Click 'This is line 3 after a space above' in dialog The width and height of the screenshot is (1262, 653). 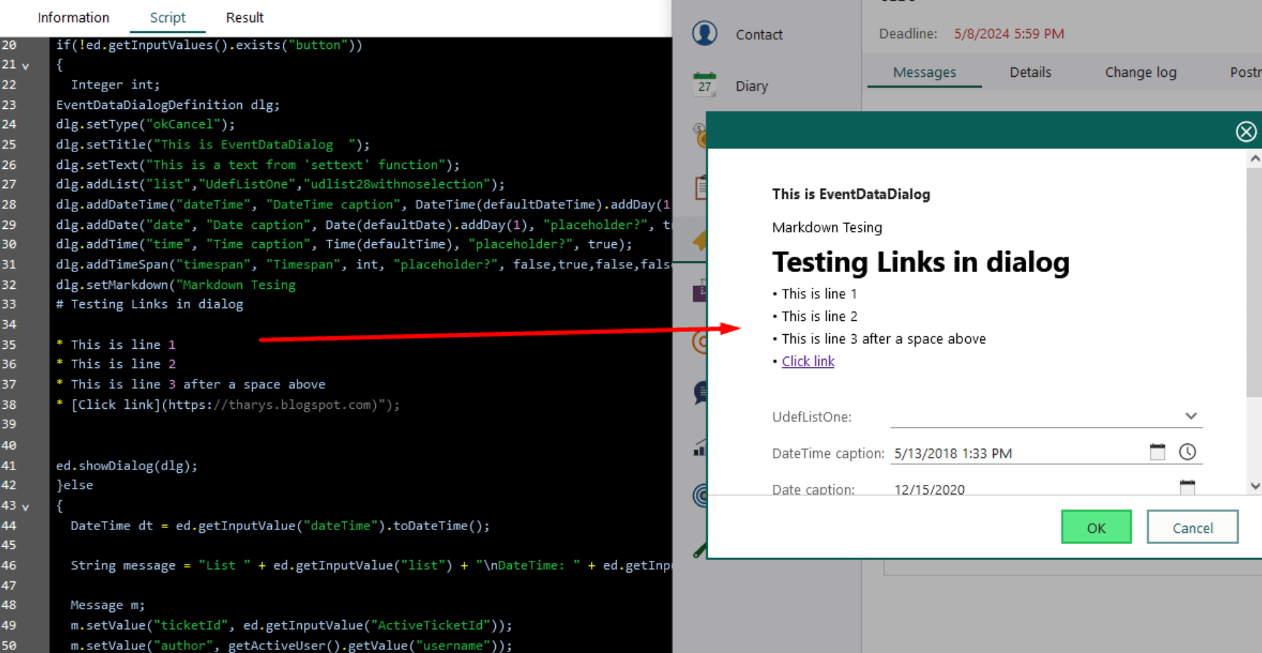tap(883, 339)
